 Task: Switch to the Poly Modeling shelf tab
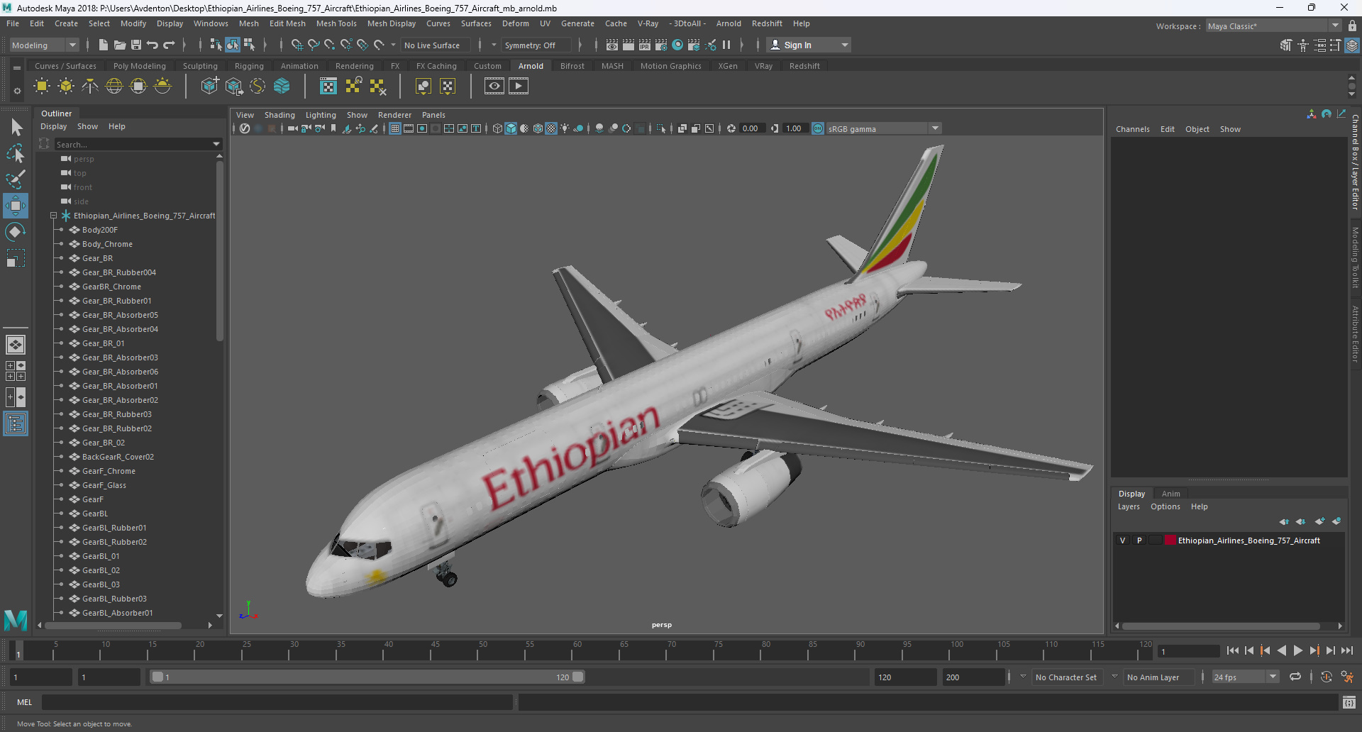[x=140, y=66]
